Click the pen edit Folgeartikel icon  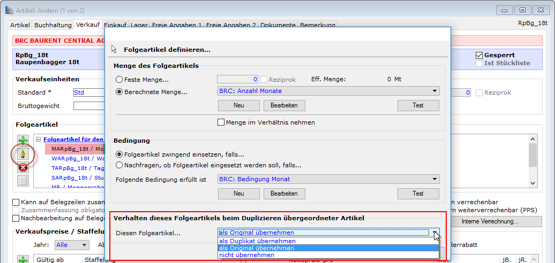click(x=23, y=154)
